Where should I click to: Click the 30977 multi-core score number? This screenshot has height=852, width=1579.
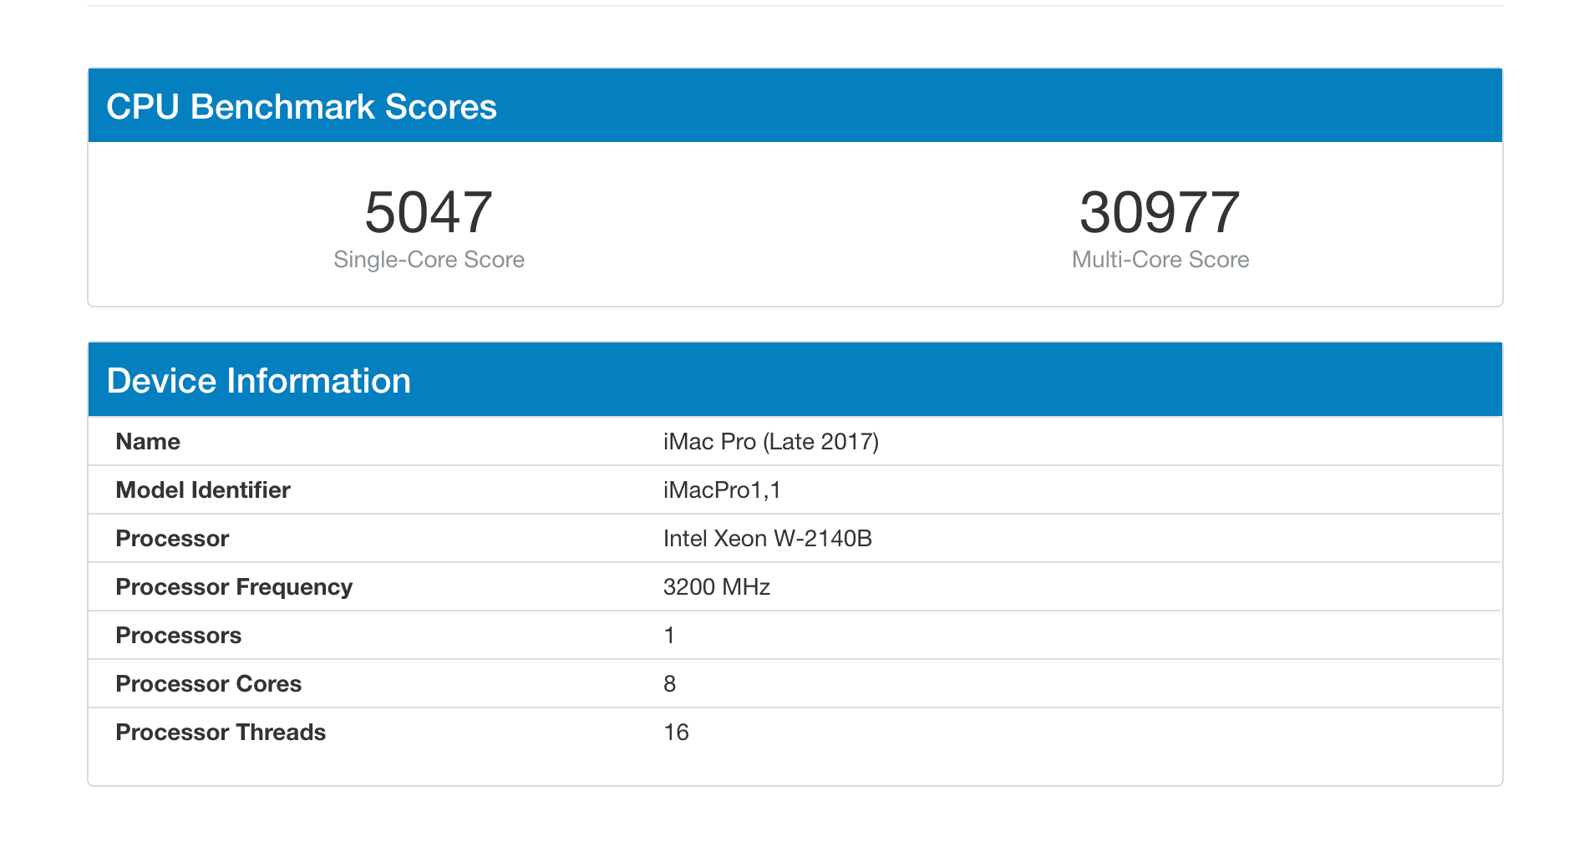tap(1160, 212)
